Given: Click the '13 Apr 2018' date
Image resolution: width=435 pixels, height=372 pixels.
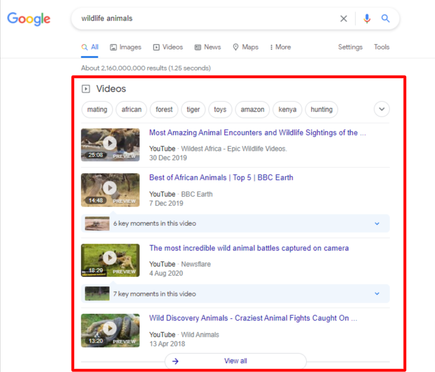Looking at the screenshot, I should 167,344.
